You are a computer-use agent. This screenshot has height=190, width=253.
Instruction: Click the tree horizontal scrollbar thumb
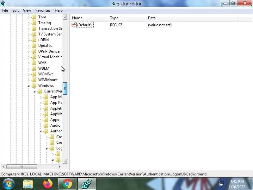[x=22, y=167]
